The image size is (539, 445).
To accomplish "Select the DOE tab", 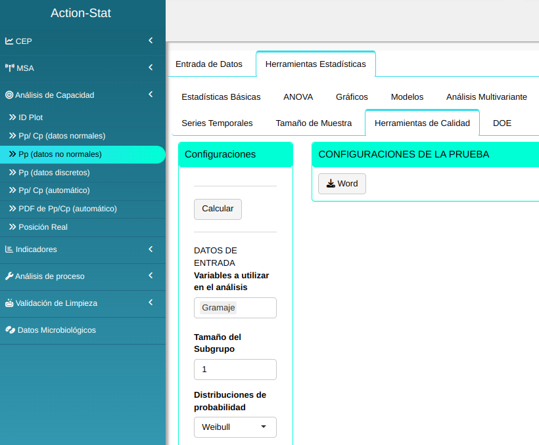I will coord(502,123).
